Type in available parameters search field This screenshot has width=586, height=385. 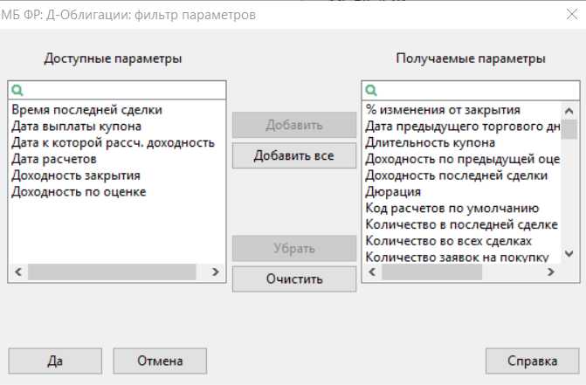124,90
